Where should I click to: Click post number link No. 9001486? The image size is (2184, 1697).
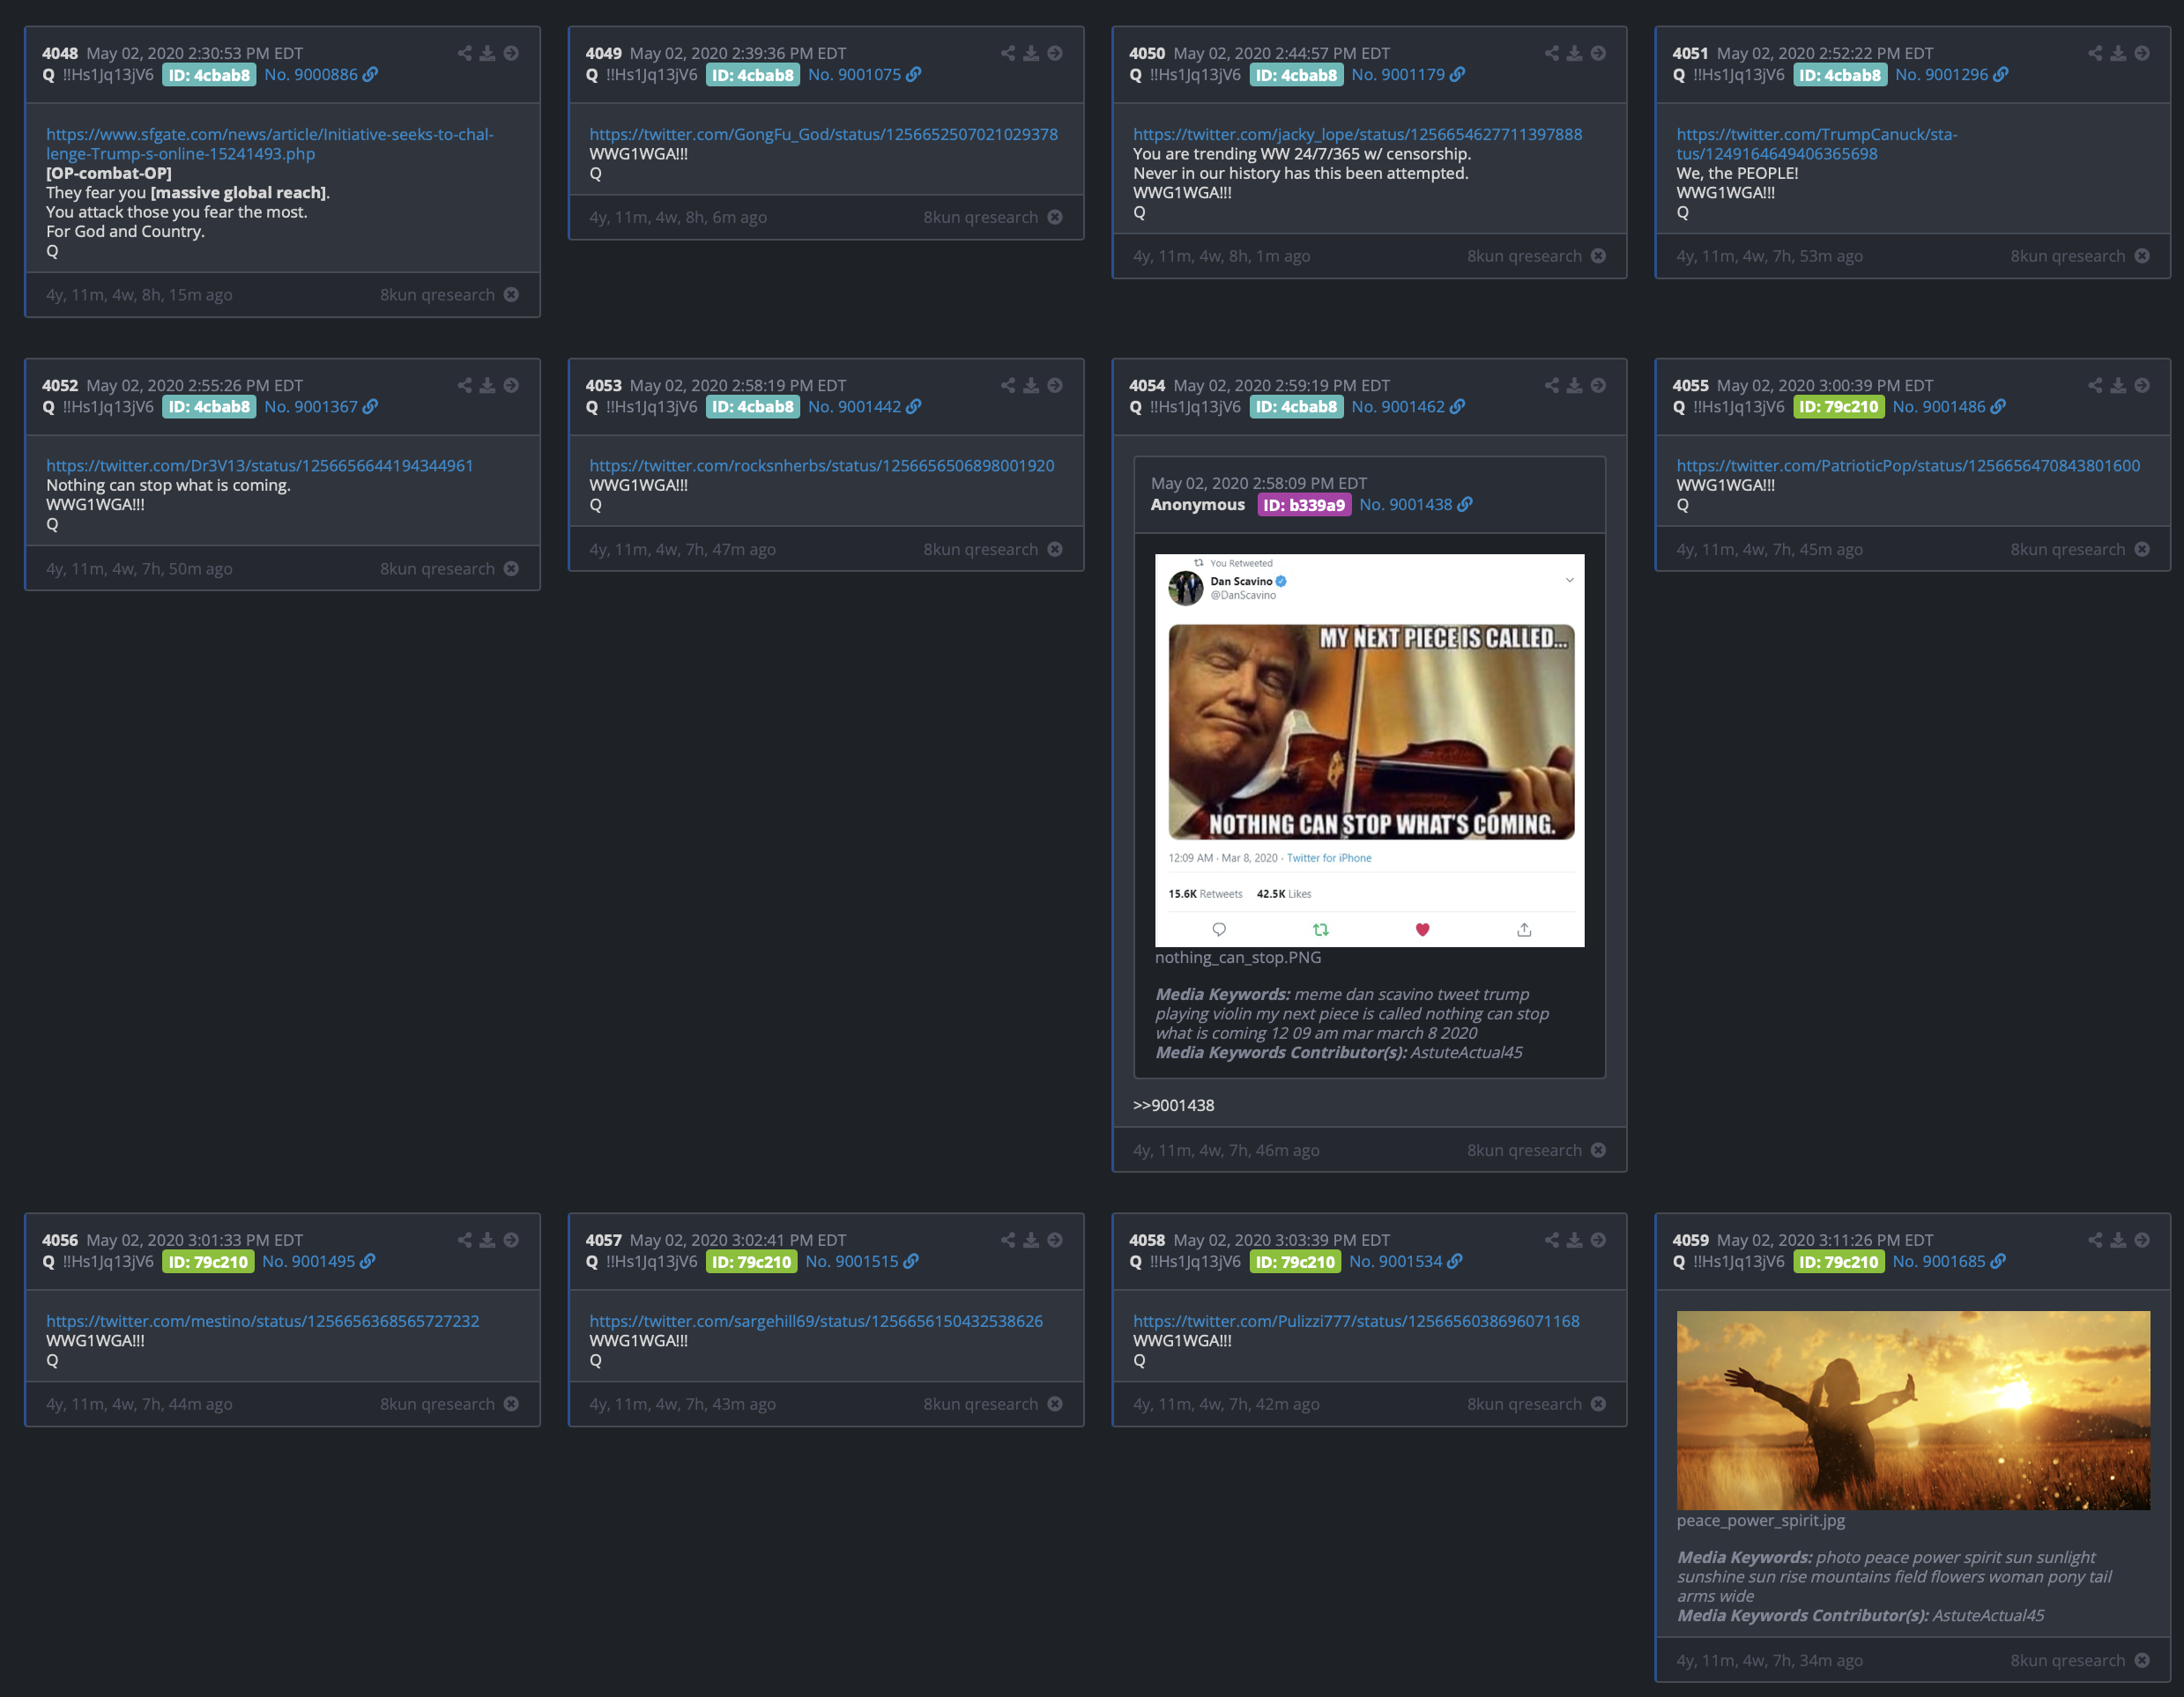click(1939, 406)
